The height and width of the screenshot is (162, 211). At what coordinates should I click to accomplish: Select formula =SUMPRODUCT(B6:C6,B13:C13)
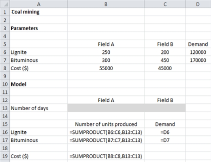(106, 132)
